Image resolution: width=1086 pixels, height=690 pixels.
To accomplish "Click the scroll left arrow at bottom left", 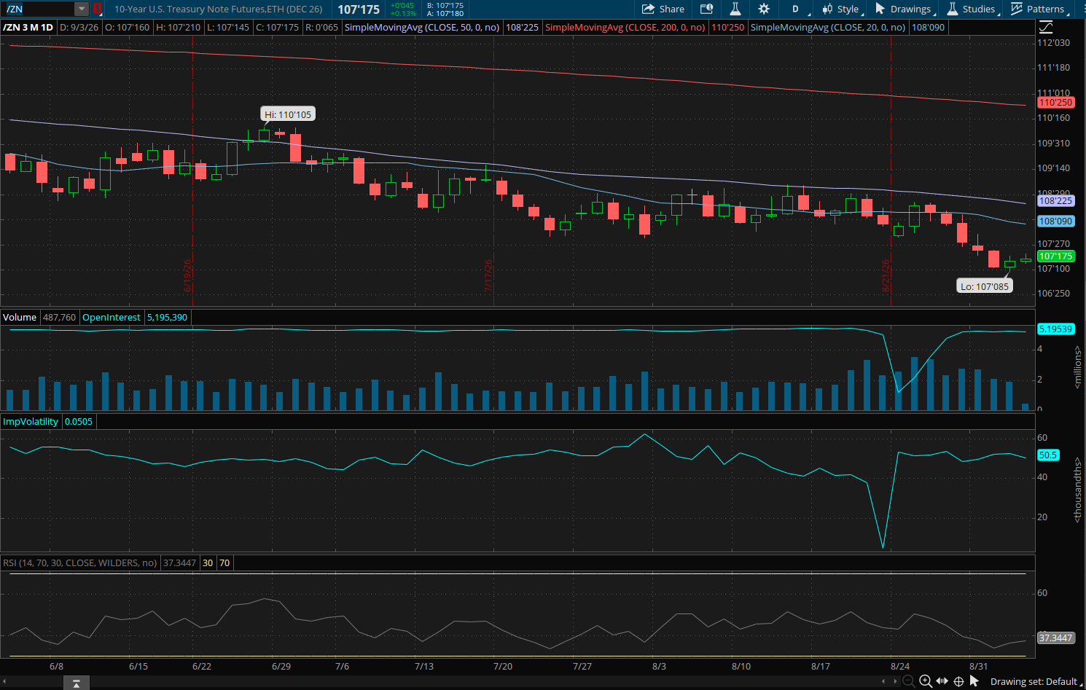I will pos(4,681).
